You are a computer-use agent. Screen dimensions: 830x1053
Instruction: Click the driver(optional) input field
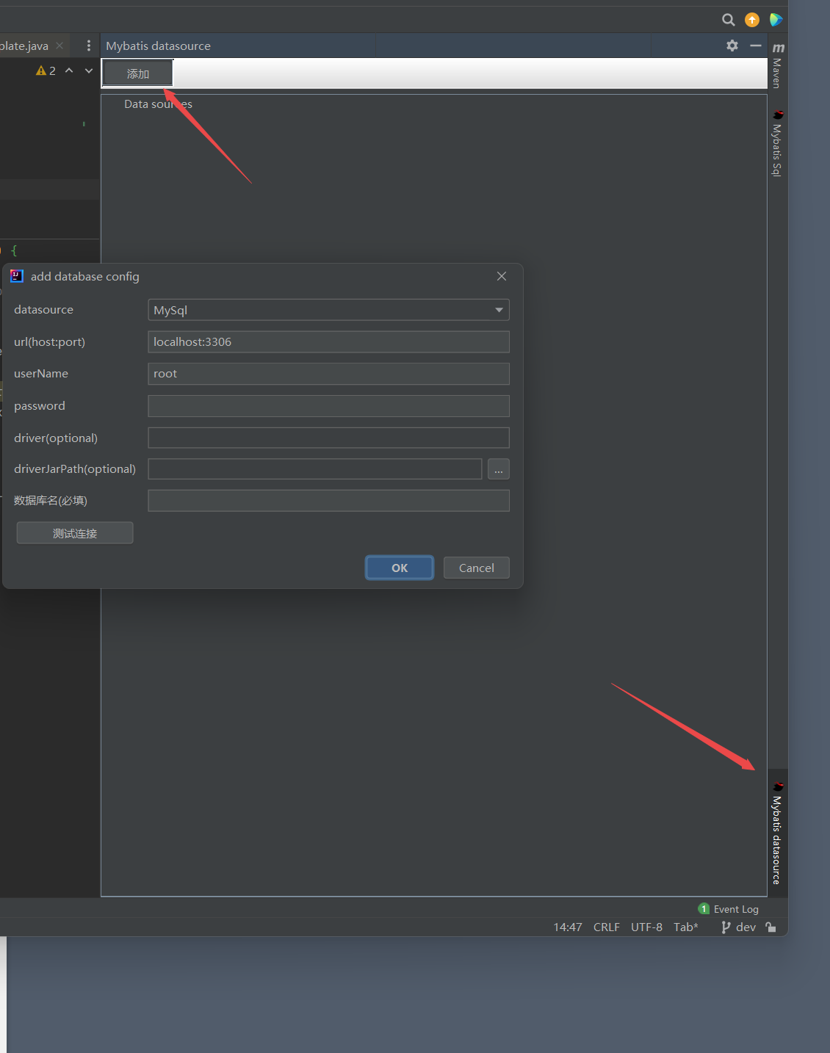click(328, 438)
